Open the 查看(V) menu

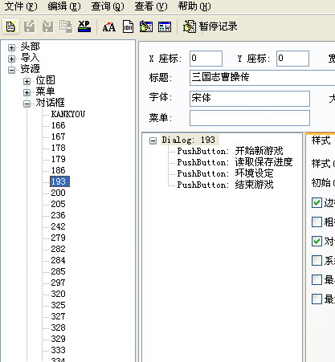pyautogui.click(x=151, y=6)
